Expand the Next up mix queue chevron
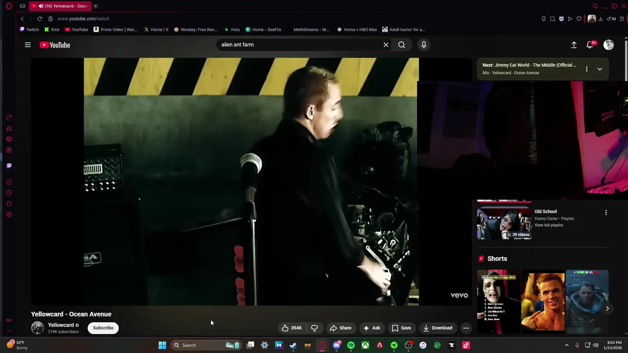The height and width of the screenshot is (353, 628). tap(600, 69)
